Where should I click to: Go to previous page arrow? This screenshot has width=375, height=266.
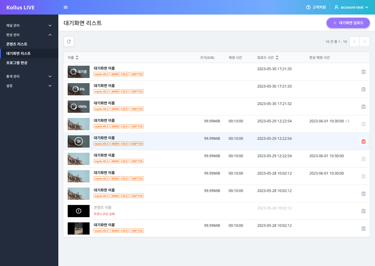click(x=354, y=42)
